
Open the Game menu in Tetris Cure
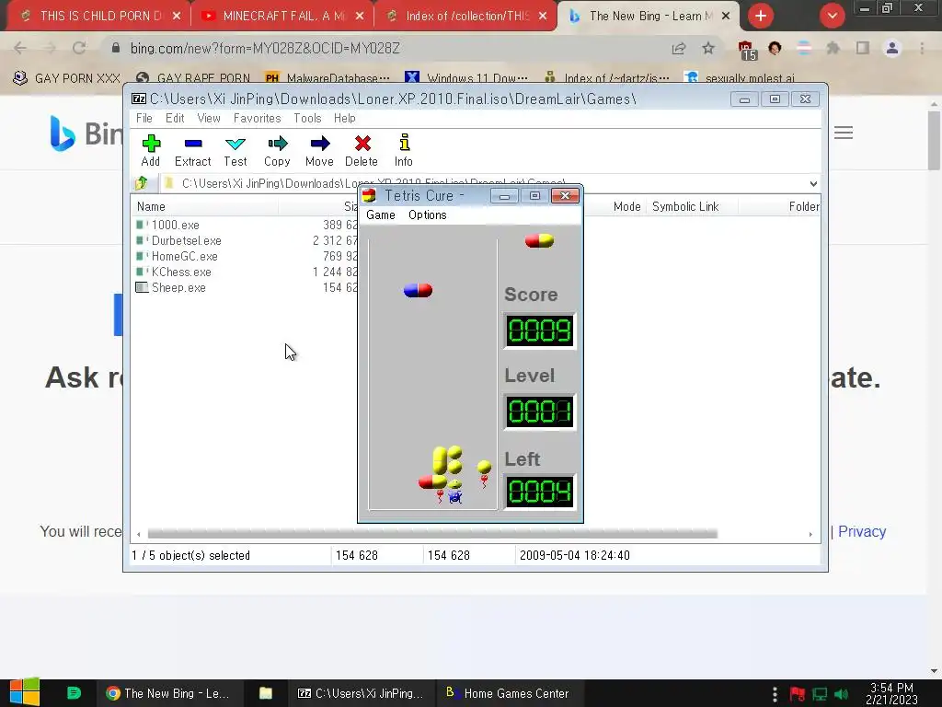[381, 214]
